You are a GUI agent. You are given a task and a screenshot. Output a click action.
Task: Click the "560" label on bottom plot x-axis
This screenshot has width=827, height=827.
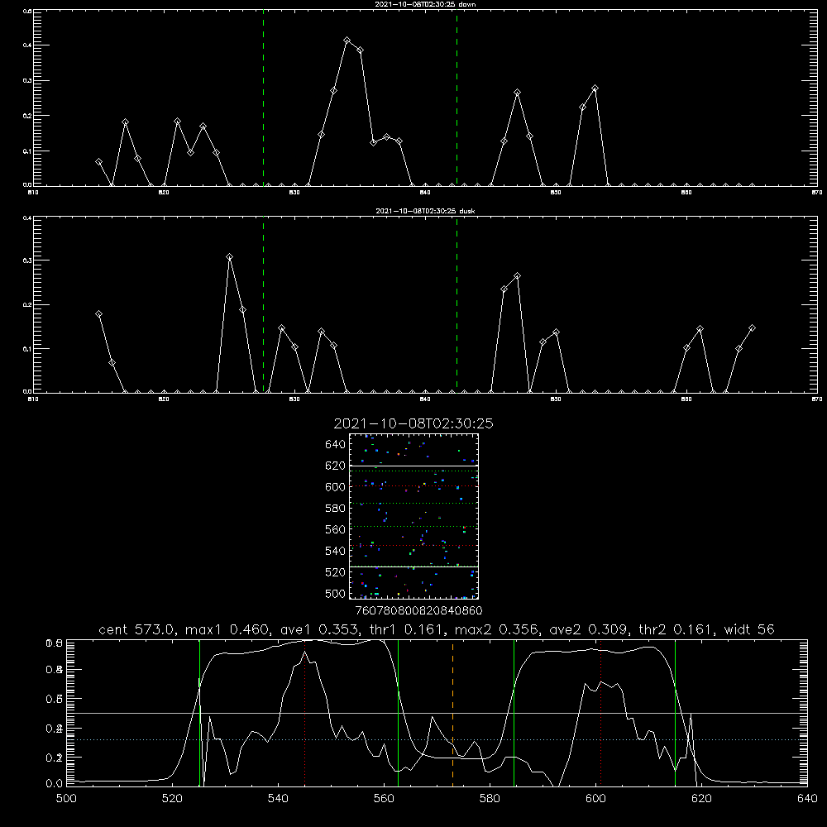point(384,799)
